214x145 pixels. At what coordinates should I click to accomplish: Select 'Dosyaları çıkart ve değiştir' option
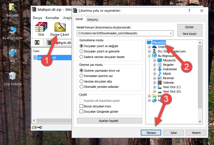(99, 46)
